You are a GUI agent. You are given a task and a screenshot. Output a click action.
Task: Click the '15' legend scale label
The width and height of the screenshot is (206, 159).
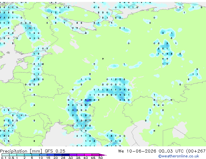click(48, 158)
